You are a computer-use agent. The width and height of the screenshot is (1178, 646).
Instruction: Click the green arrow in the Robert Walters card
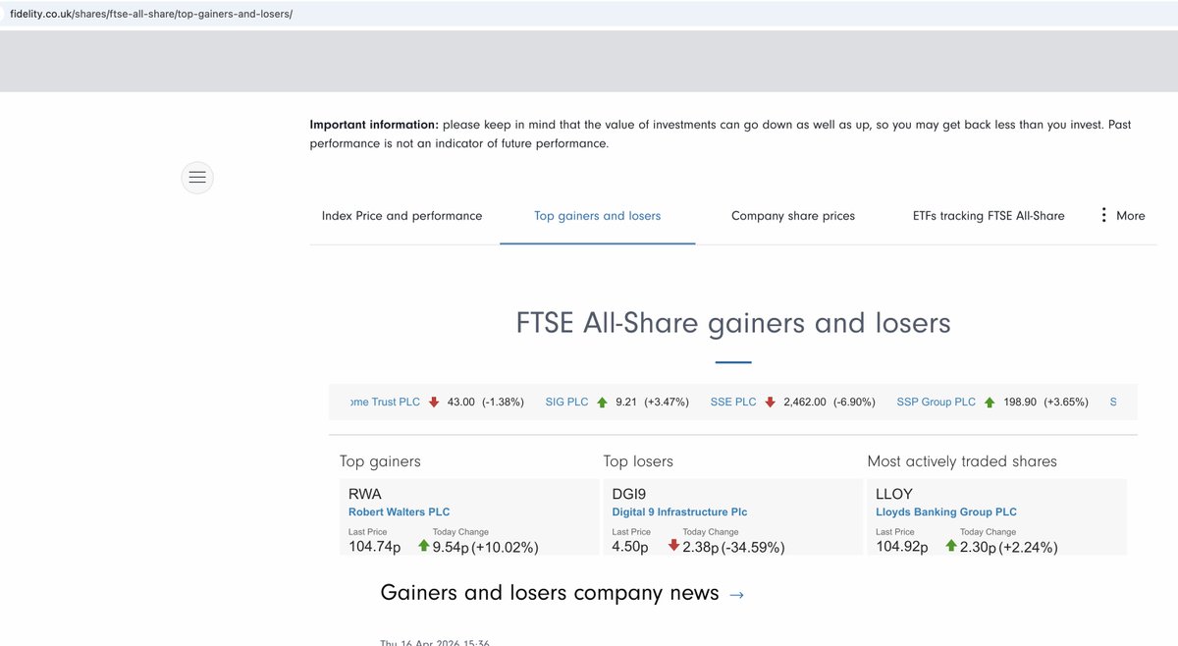click(424, 546)
